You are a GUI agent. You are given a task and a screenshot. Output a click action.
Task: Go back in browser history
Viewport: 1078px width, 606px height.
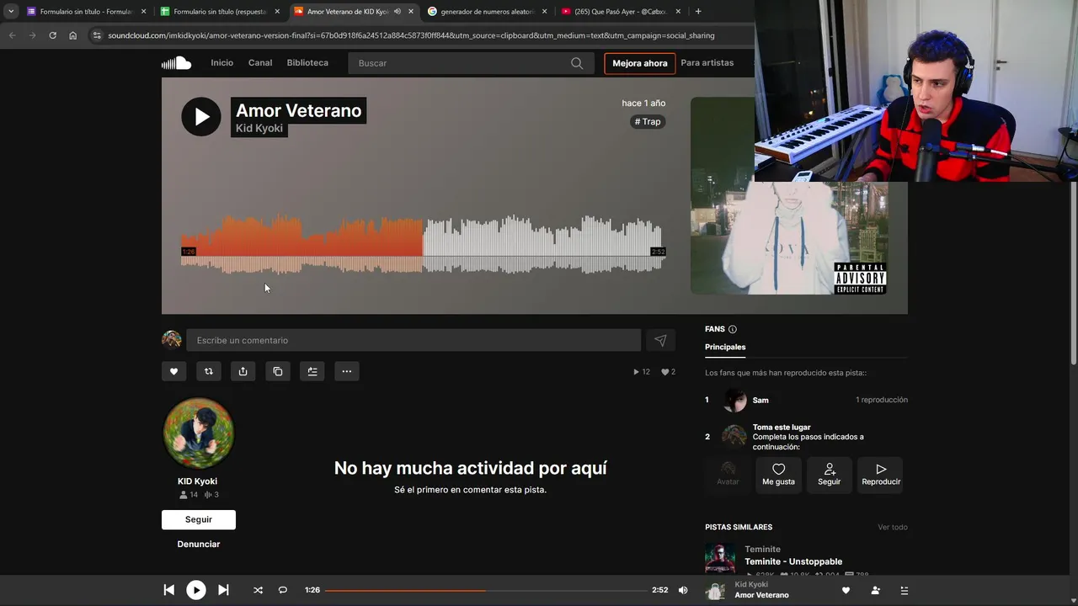point(12,35)
